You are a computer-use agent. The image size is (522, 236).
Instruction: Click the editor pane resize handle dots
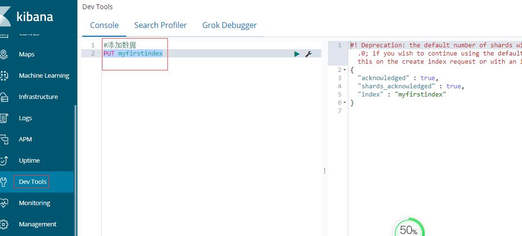coord(325,171)
